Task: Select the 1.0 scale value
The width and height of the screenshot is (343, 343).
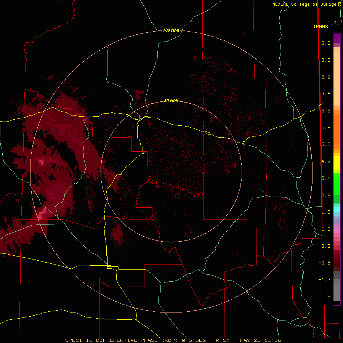Action: tap(326, 229)
